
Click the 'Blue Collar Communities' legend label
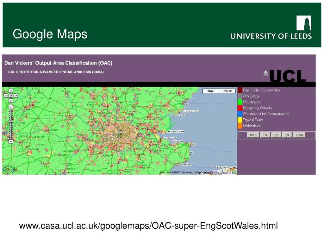click(x=261, y=90)
